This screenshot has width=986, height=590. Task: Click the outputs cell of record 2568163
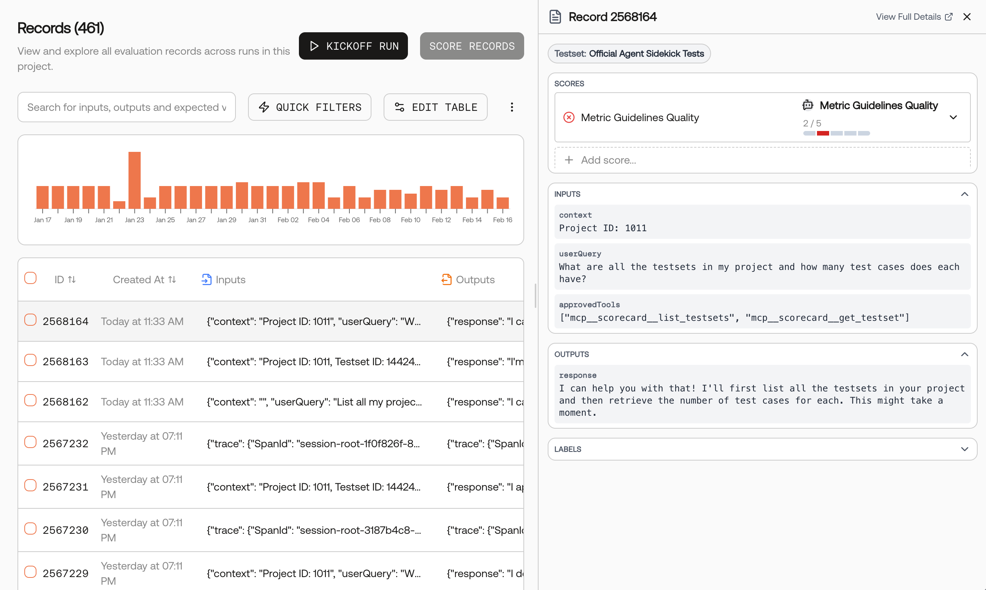point(485,361)
